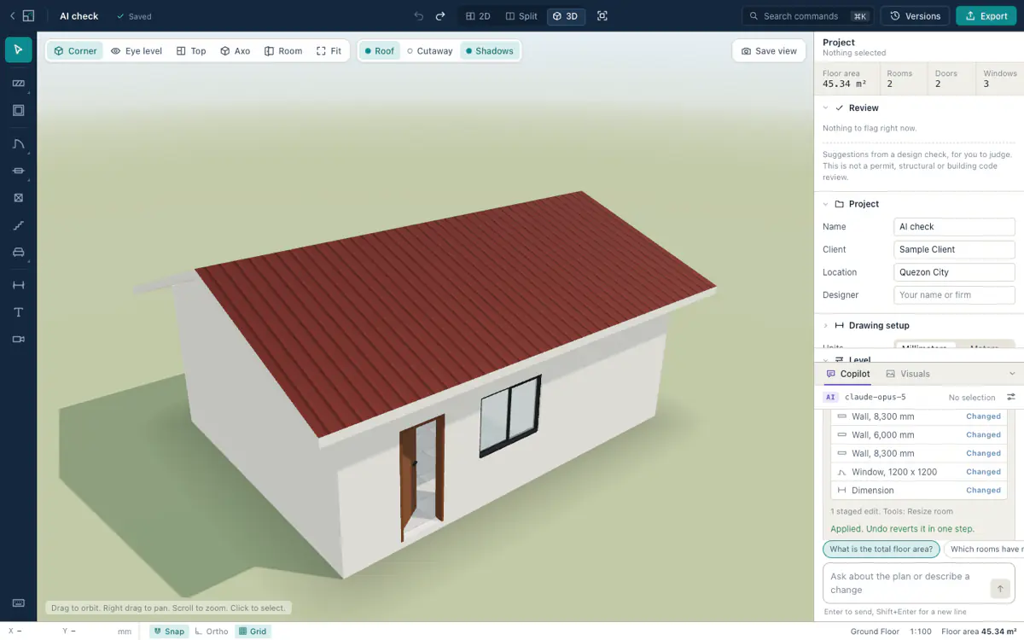Select 'Wall, 6,000 mm' change row
This screenshot has height=640, width=1024.
918,435
